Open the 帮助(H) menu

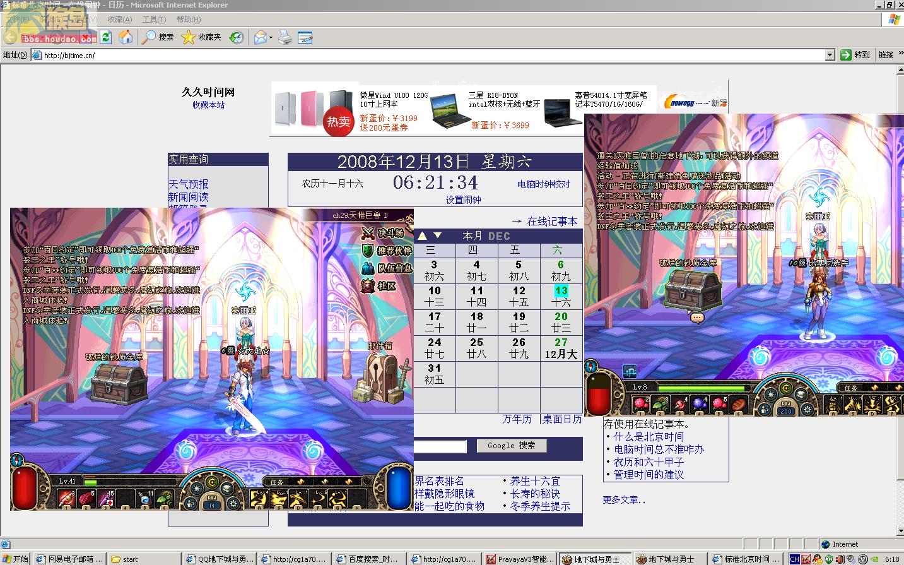tap(188, 20)
